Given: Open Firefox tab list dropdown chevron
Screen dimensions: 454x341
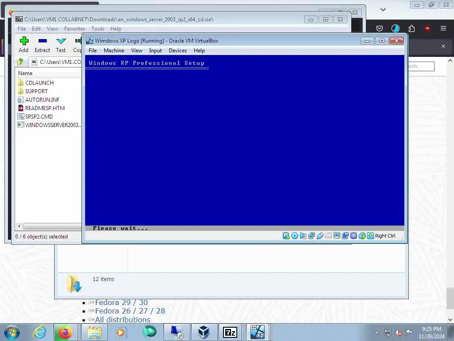Looking at the screenshot, I should [383, 10].
